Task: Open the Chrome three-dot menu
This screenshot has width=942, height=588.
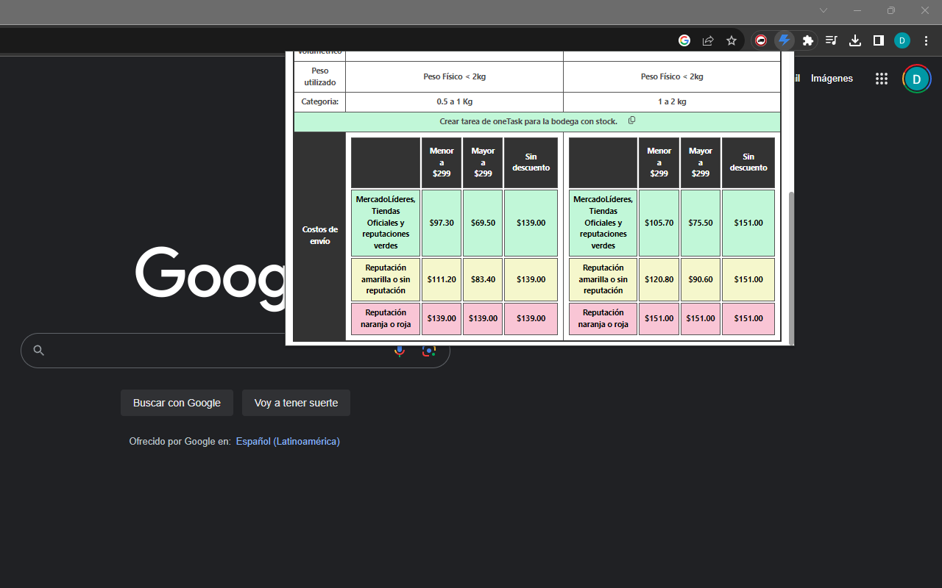Action: [926, 40]
